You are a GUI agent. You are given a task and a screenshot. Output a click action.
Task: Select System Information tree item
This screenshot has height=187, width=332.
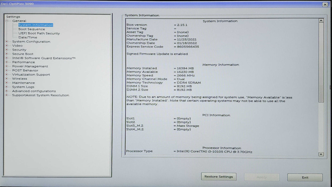36,25
